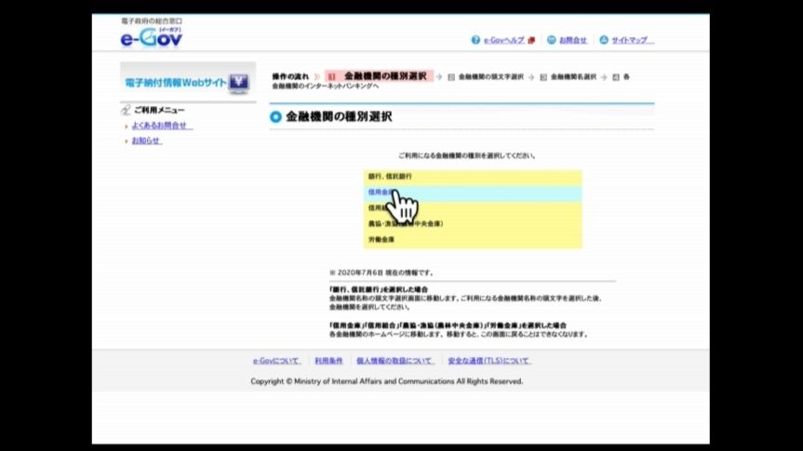The width and height of the screenshot is (803, 451).
Task: Open the e-Govヘルプ link
Action: coord(503,41)
